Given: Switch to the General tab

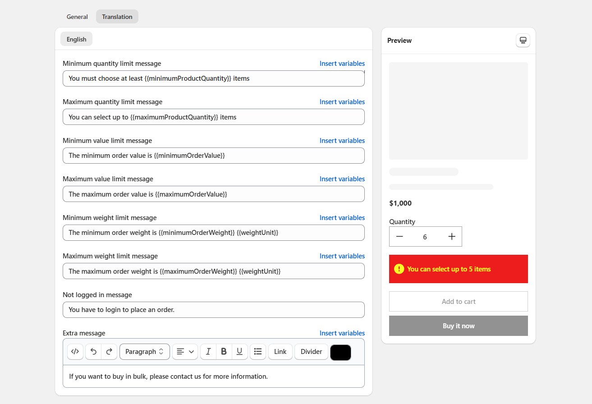Looking at the screenshot, I should (x=77, y=17).
